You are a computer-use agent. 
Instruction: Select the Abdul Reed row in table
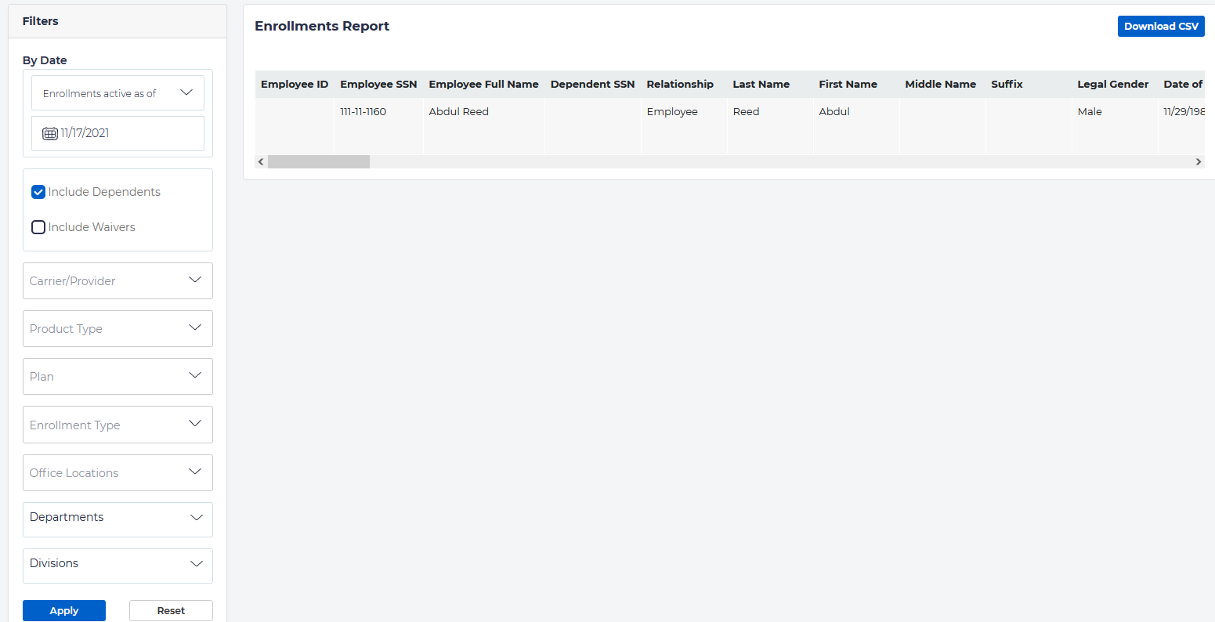(x=458, y=112)
